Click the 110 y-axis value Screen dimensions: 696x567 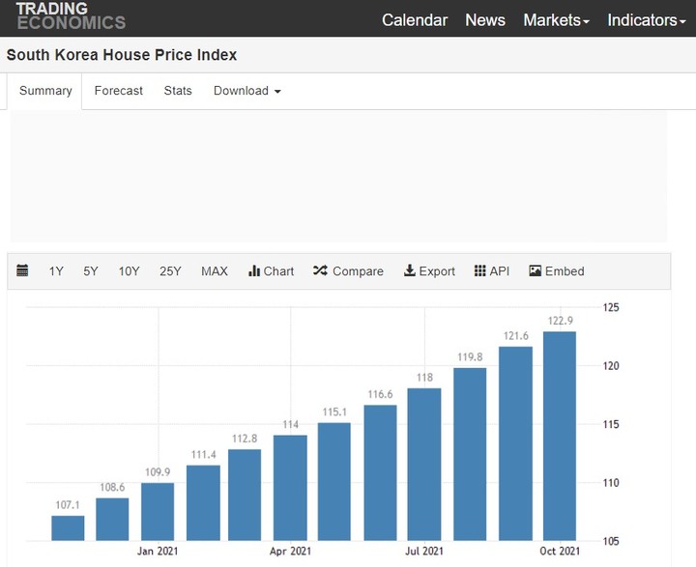click(x=611, y=483)
